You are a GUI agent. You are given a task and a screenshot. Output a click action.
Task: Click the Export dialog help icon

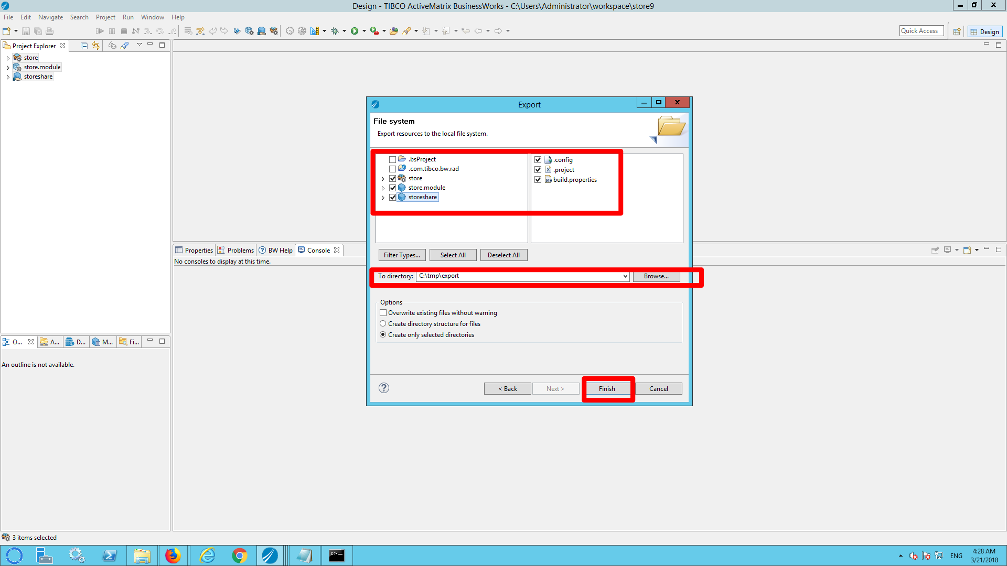click(384, 388)
